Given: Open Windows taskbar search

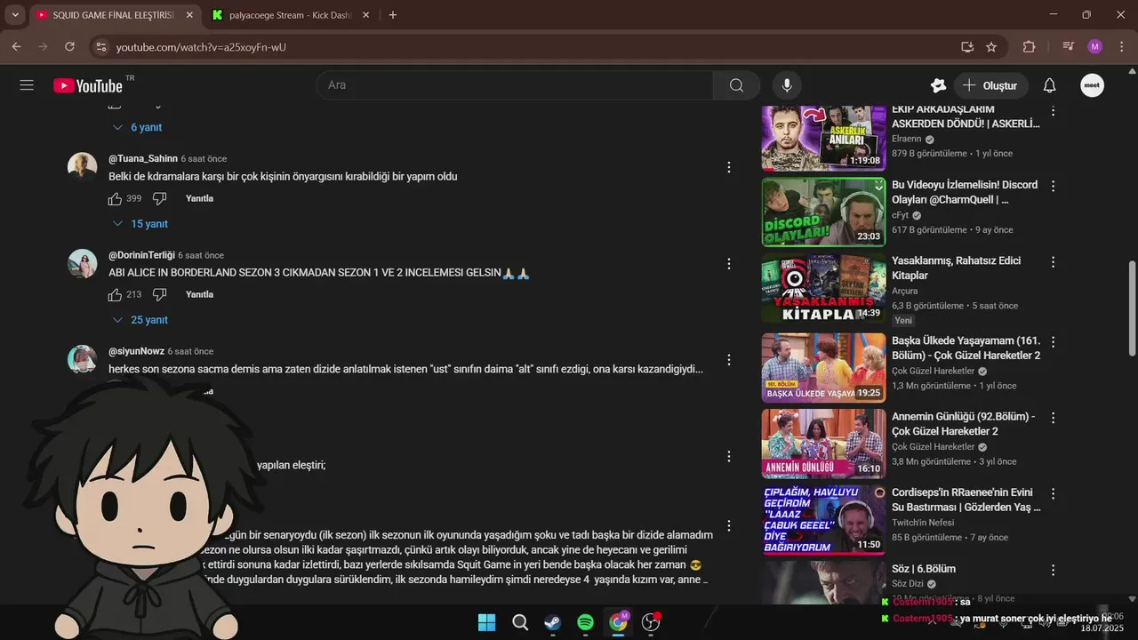Looking at the screenshot, I should (x=520, y=622).
